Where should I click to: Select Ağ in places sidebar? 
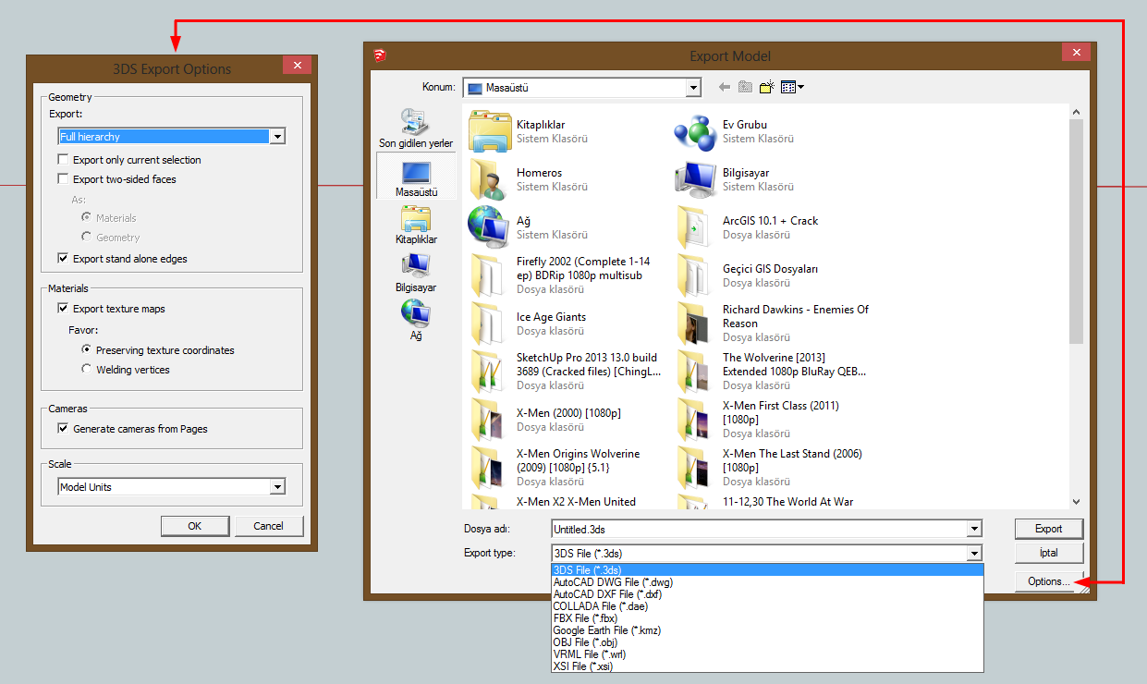click(416, 321)
